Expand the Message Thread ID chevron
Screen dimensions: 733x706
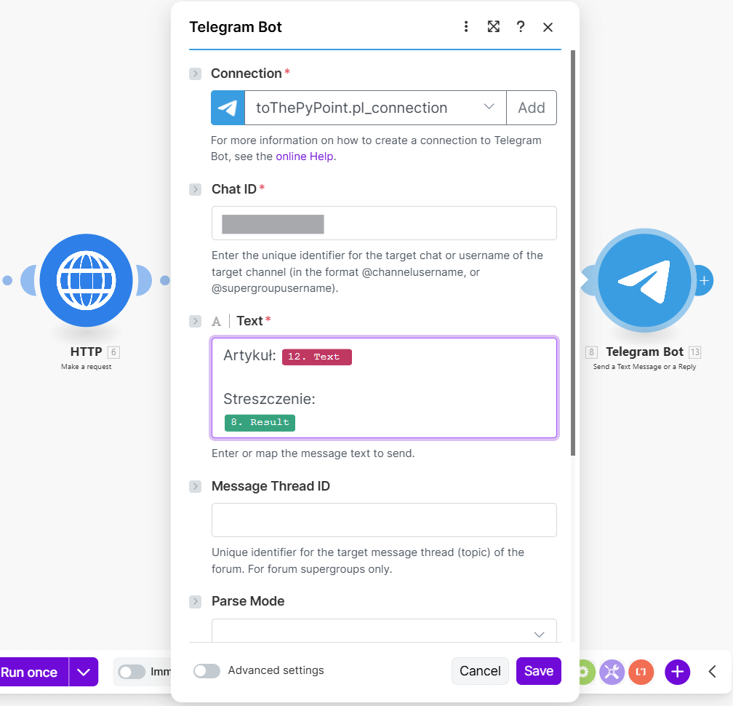coord(196,486)
